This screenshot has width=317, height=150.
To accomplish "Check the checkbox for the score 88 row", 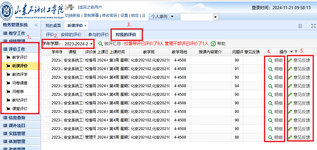I will click(x=46, y=137).
